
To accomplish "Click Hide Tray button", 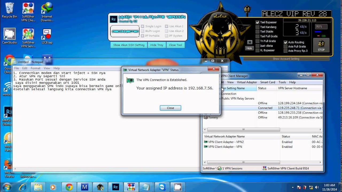I will (157, 45).
